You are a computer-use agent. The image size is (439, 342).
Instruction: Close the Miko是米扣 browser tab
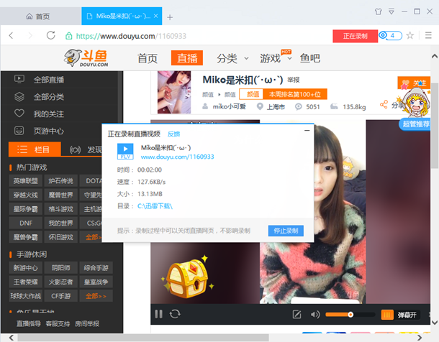pyautogui.click(x=156, y=16)
